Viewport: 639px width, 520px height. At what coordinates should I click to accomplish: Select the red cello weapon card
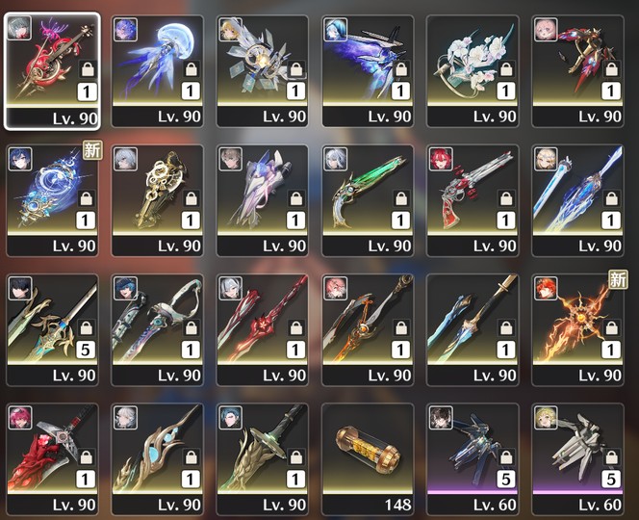(52, 71)
